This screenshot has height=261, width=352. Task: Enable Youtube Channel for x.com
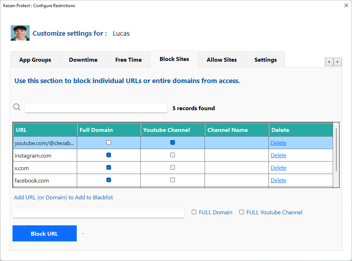point(172,167)
